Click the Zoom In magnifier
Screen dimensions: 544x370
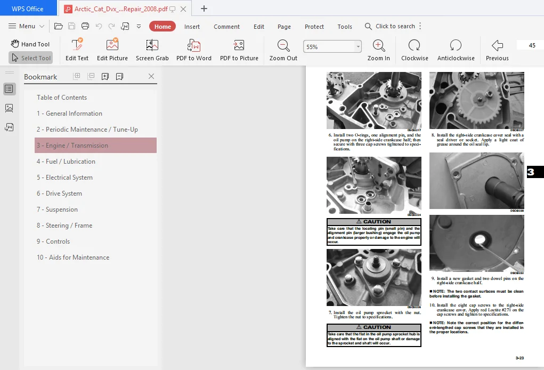point(379,50)
